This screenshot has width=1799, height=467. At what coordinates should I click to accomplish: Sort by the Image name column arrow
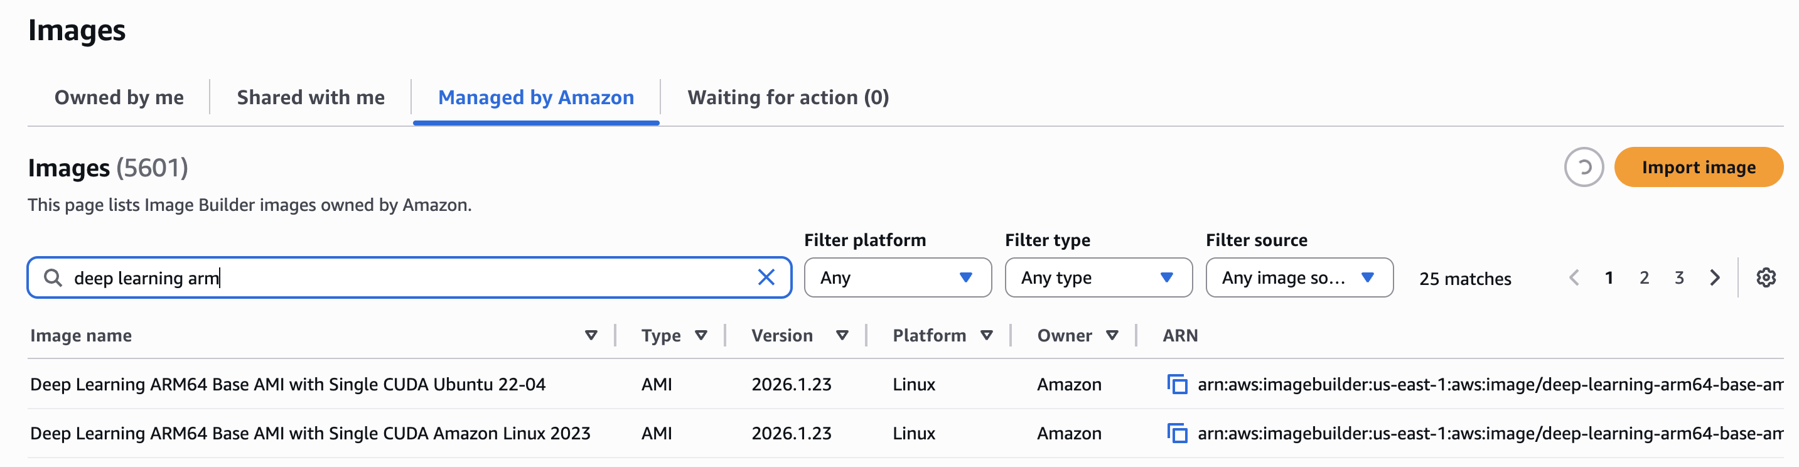coord(590,335)
